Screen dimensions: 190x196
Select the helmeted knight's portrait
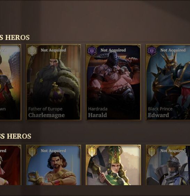(x=168, y=165)
